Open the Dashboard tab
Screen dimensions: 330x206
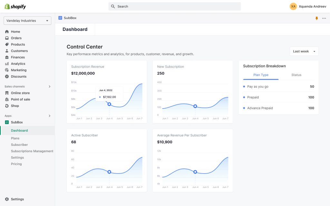click(x=75, y=29)
